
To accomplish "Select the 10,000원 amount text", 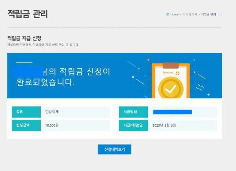I will click(x=52, y=126).
